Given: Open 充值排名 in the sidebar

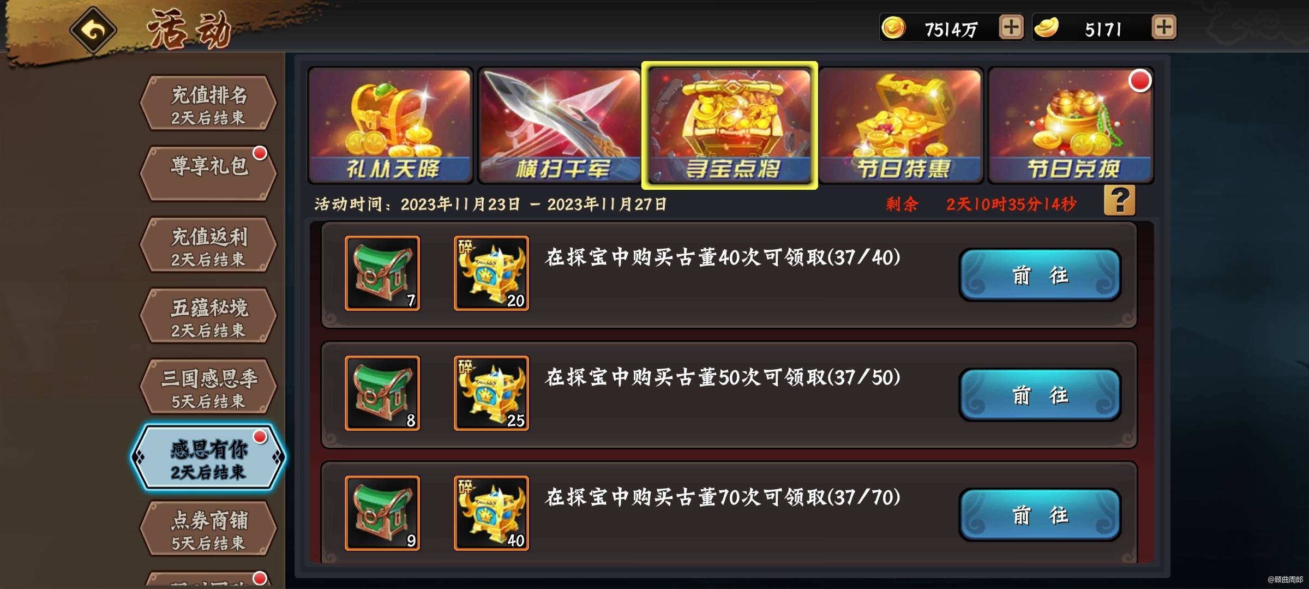Looking at the screenshot, I should [208, 104].
